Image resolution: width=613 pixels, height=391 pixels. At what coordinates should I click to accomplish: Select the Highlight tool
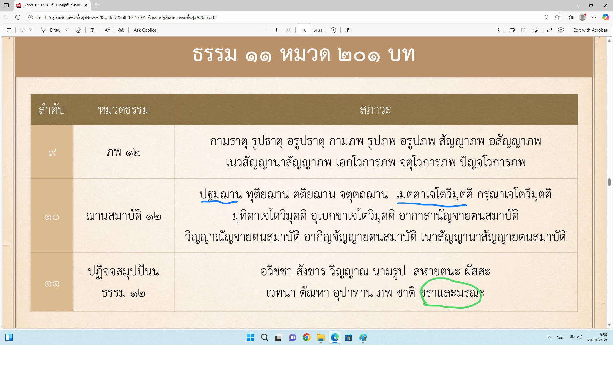click(22, 30)
